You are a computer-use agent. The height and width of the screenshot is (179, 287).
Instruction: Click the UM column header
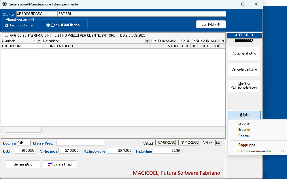[x=154, y=41]
